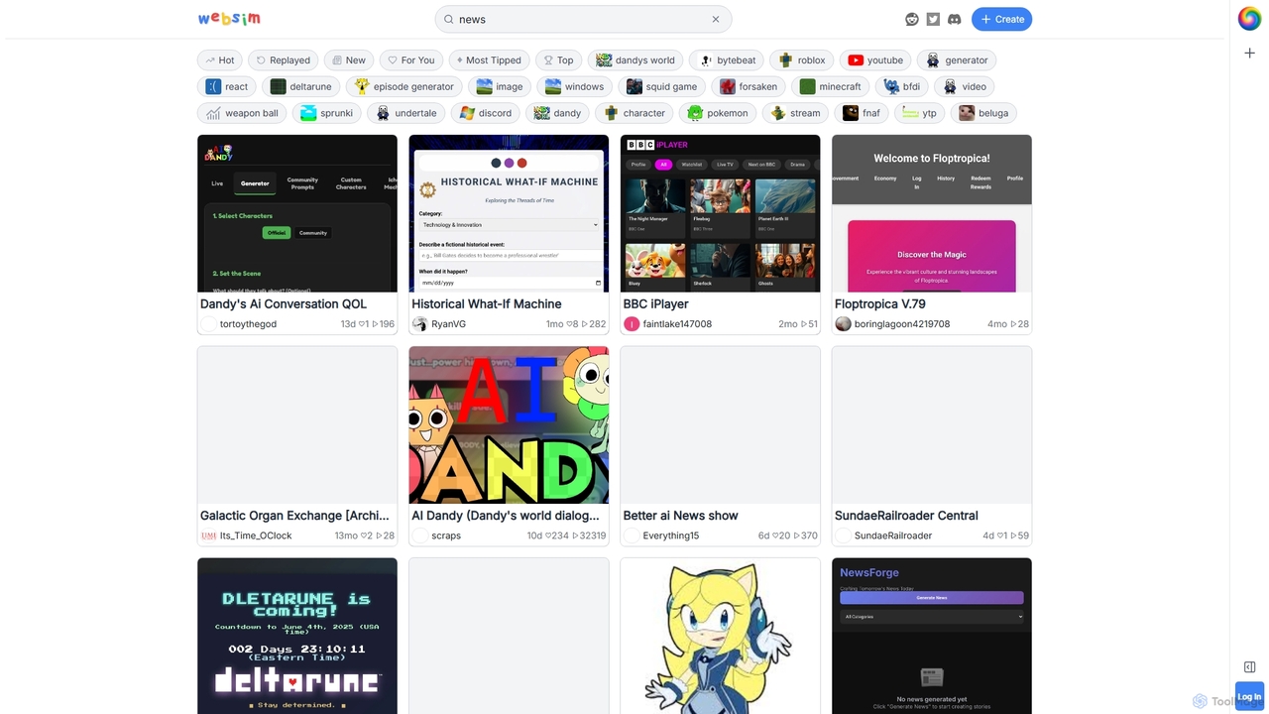Open 'Galactic Organ Exchange' title
Viewport: 1269px width, 714px height.
(294, 516)
